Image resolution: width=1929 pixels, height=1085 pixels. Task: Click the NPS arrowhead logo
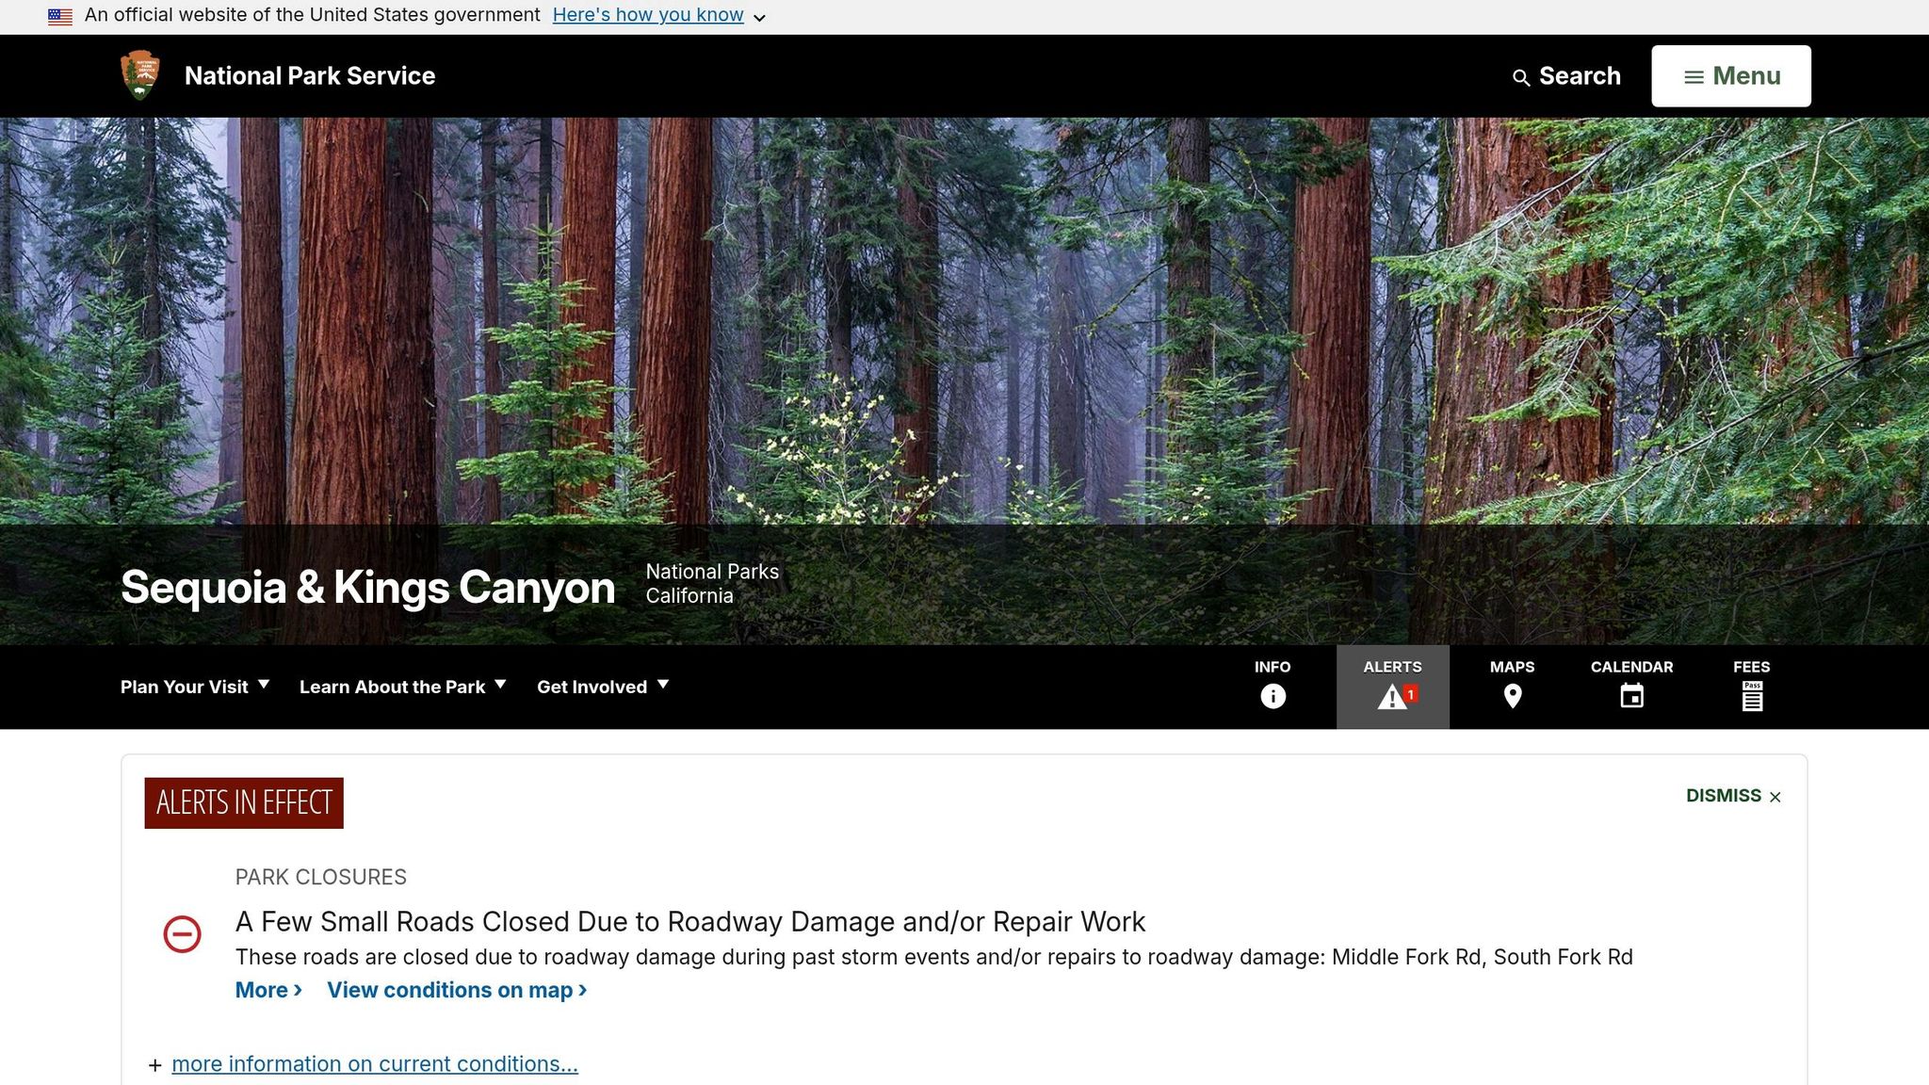click(140, 75)
